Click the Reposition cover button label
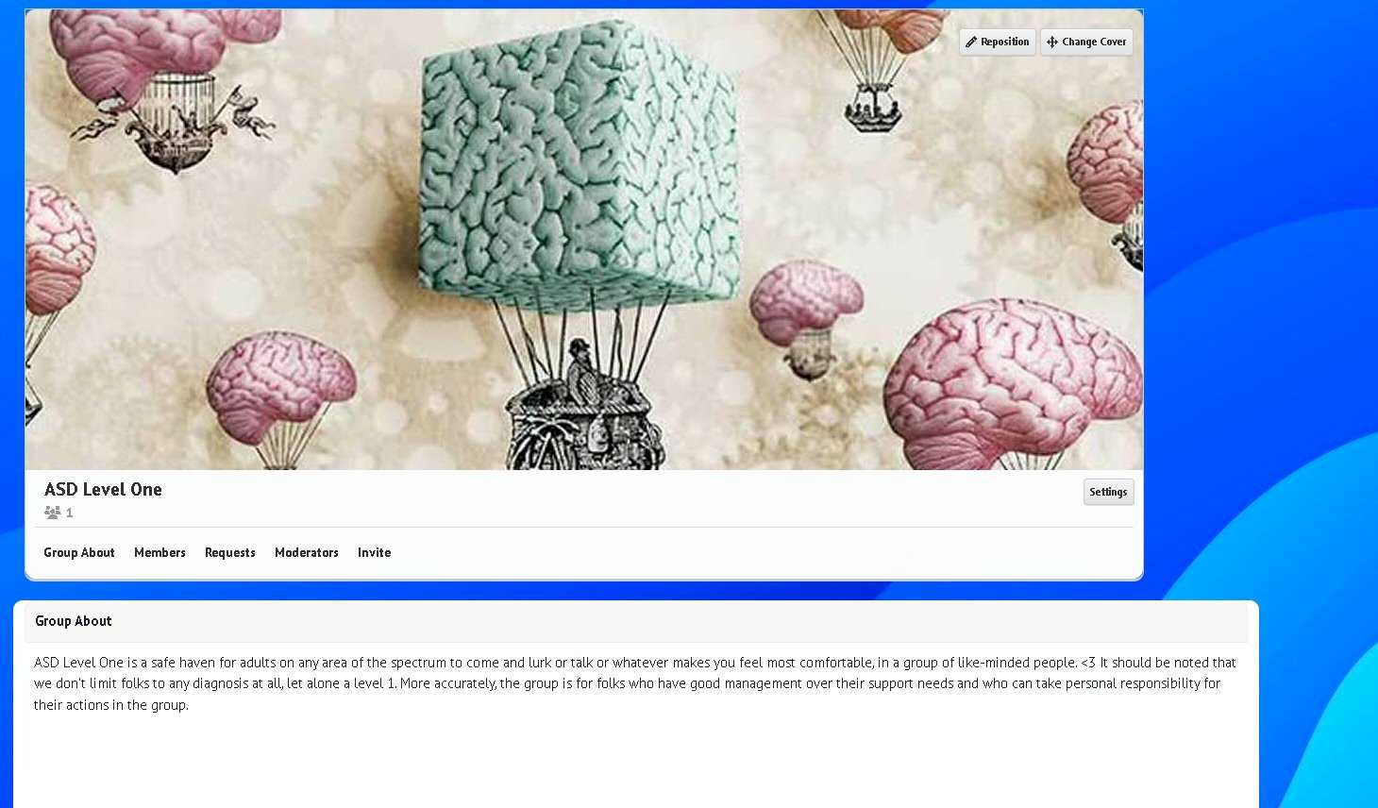Screen dimensions: 1378x808 1004,42
